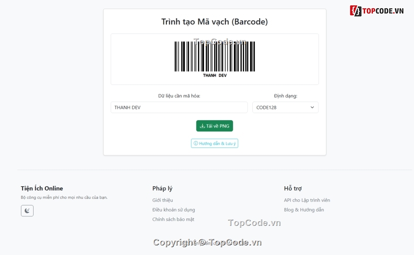Click the Dữ liệu cần mã hóa label
Screen dimensions: 414x255
click(179, 96)
